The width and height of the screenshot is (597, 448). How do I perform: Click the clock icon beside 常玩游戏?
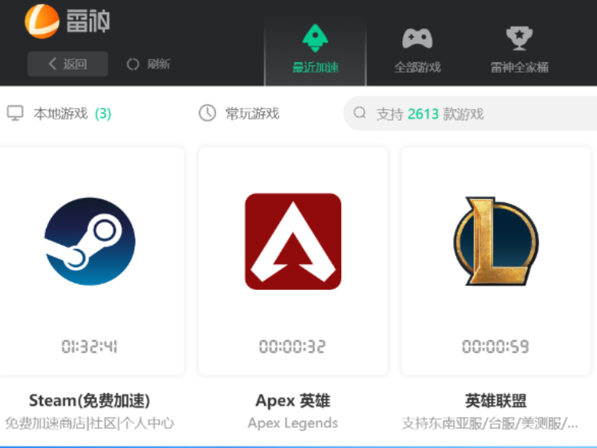click(x=207, y=113)
